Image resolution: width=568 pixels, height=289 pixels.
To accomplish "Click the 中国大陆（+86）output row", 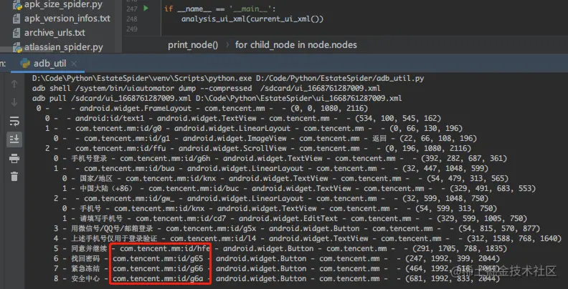I will pyautogui.click(x=299, y=189).
